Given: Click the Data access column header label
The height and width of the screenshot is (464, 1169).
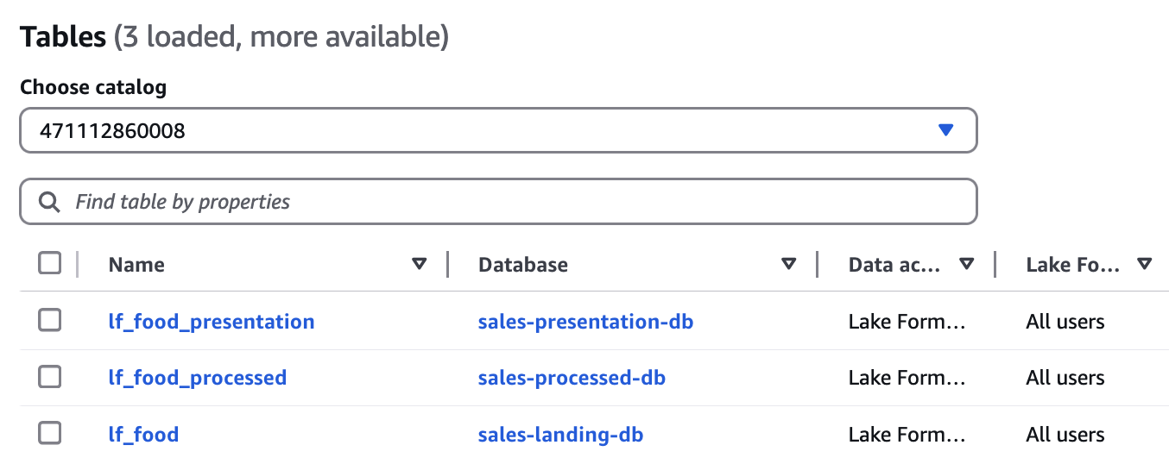Looking at the screenshot, I should (894, 265).
